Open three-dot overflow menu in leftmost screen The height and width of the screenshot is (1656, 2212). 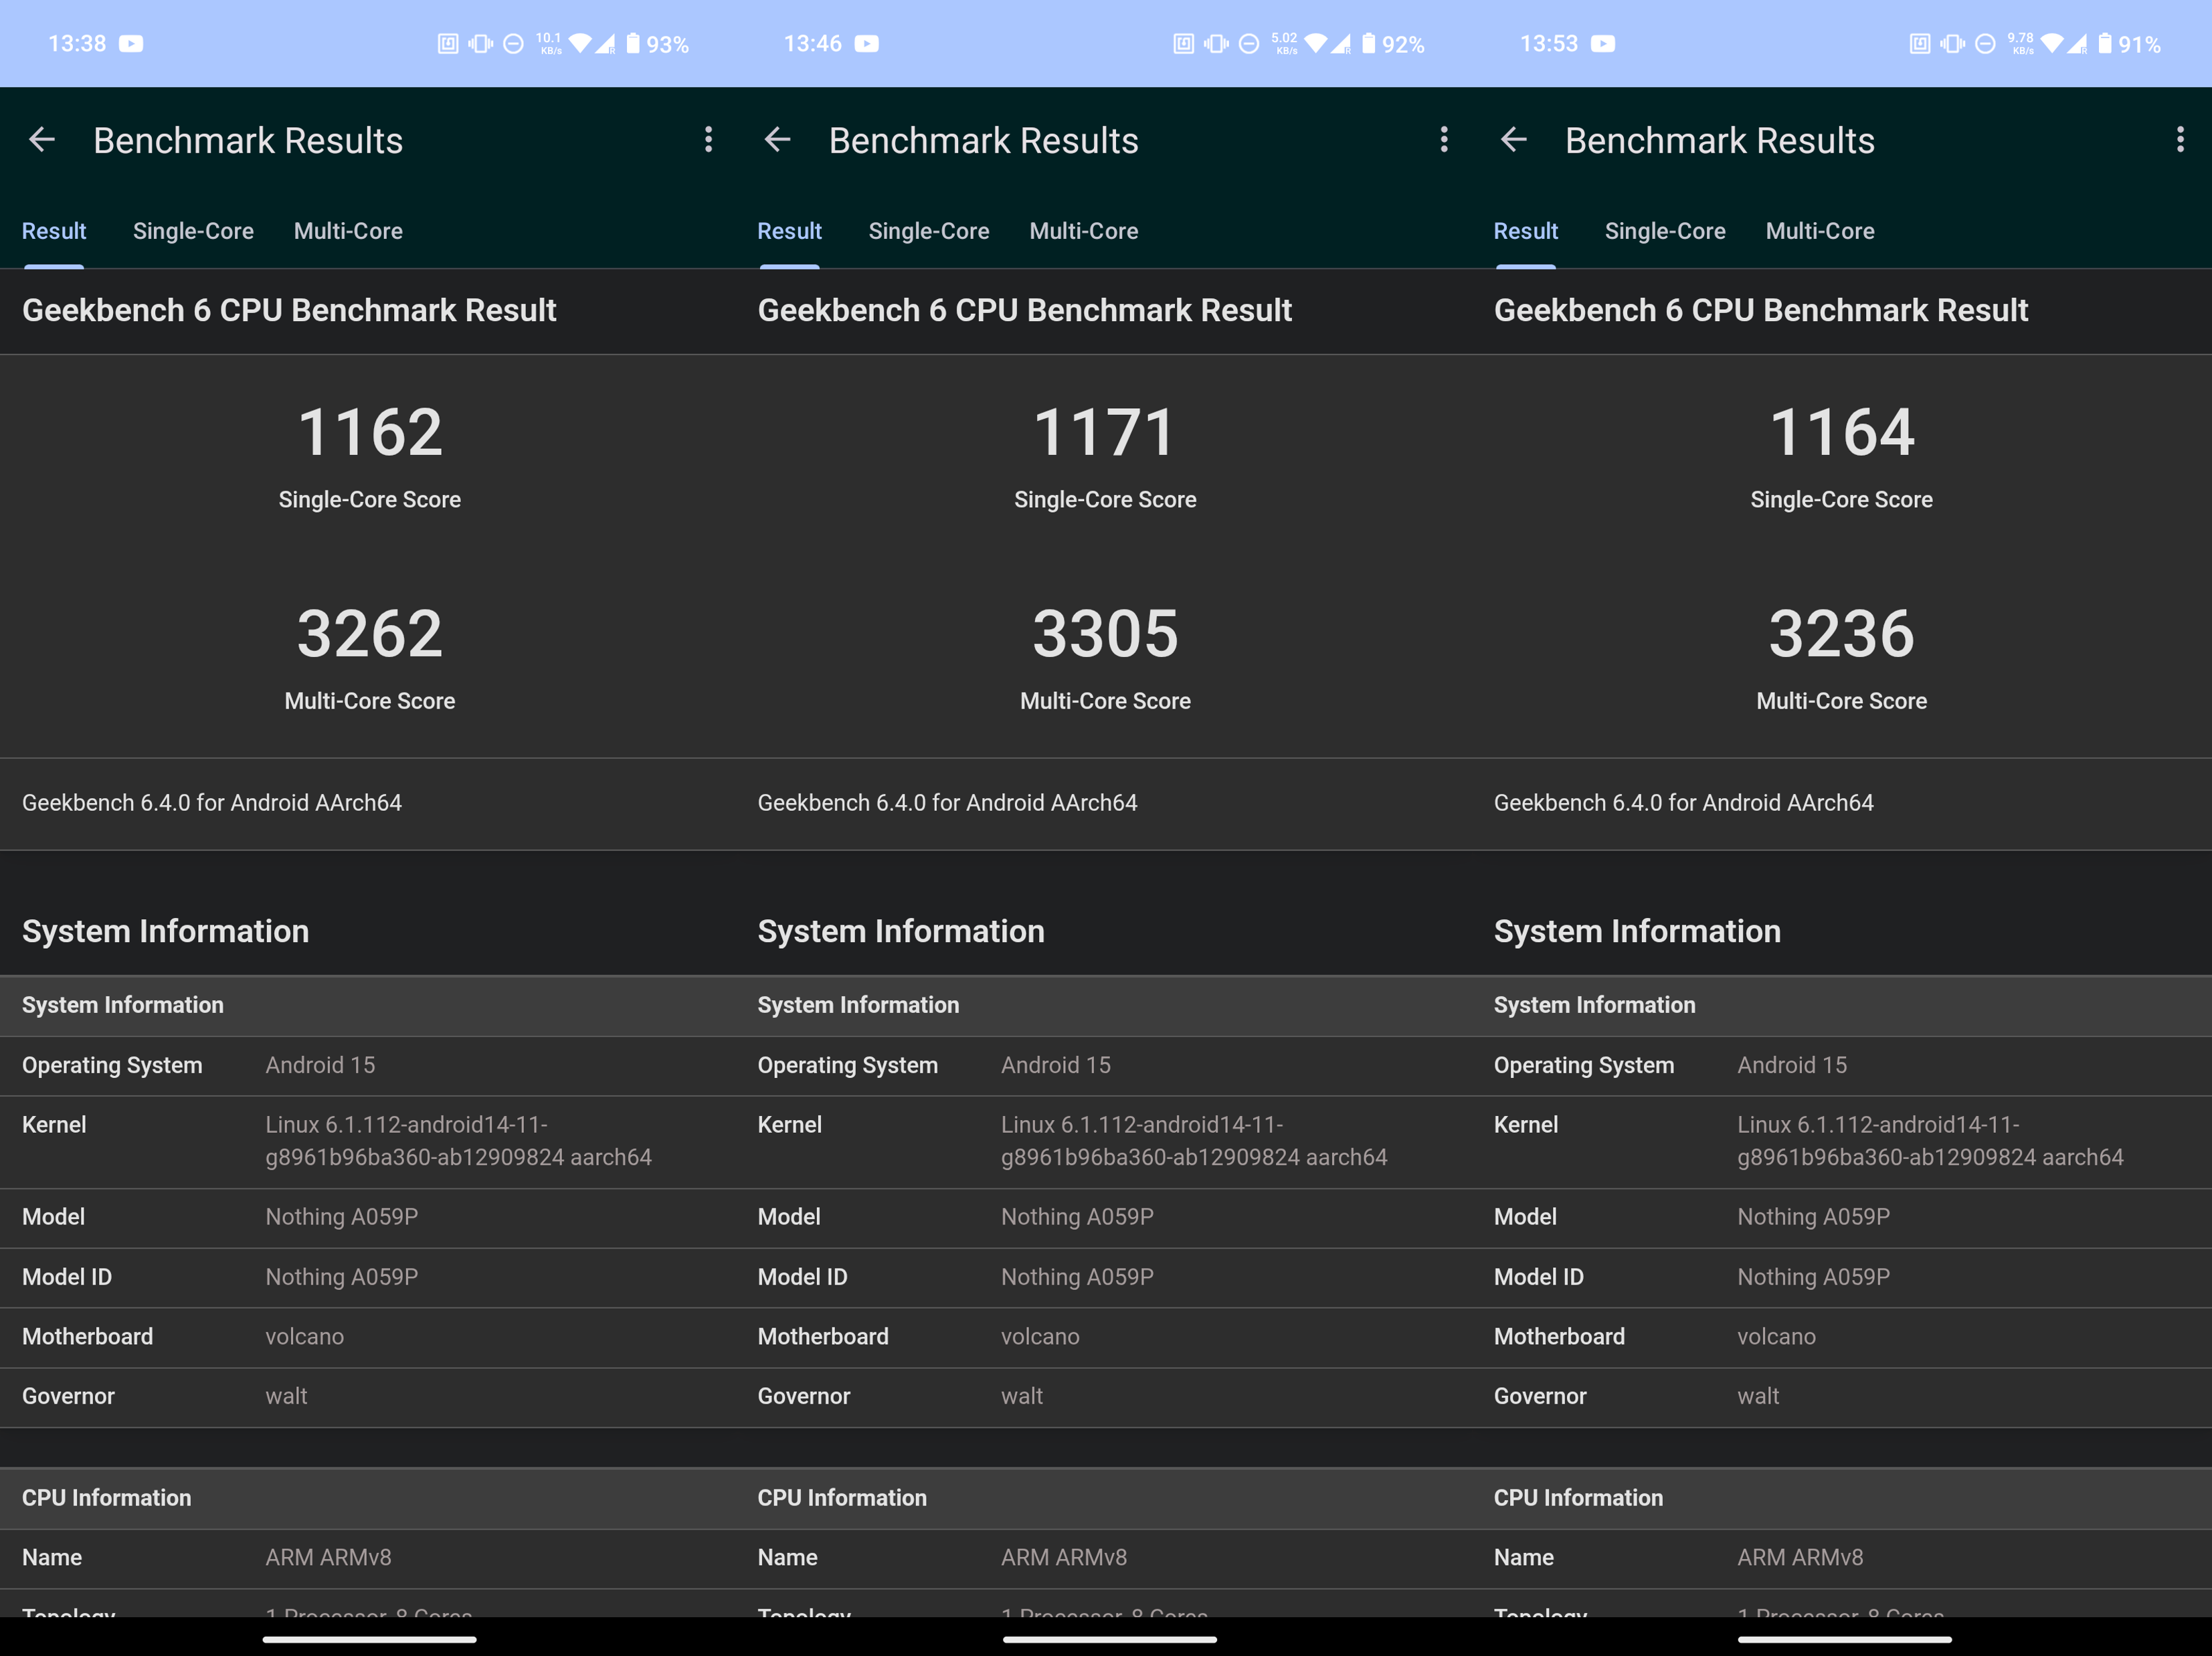tap(708, 140)
